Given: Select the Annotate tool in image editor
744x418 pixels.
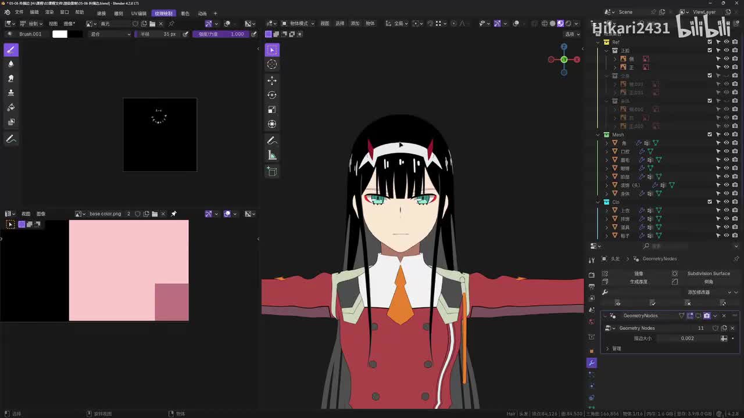Looking at the screenshot, I should (x=10, y=139).
